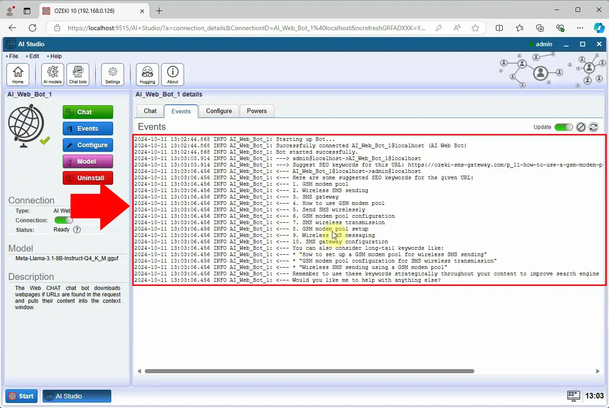Screen dimensions: 609x408
Task: Open the browser settings and more menu
Action: [580, 28]
